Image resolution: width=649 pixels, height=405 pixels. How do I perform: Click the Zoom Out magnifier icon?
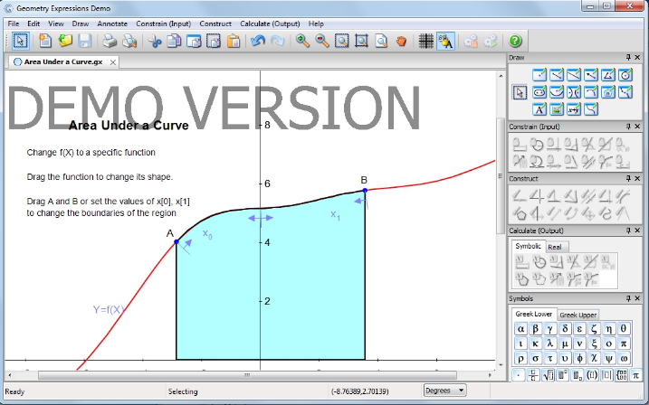[x=322, y=41]
